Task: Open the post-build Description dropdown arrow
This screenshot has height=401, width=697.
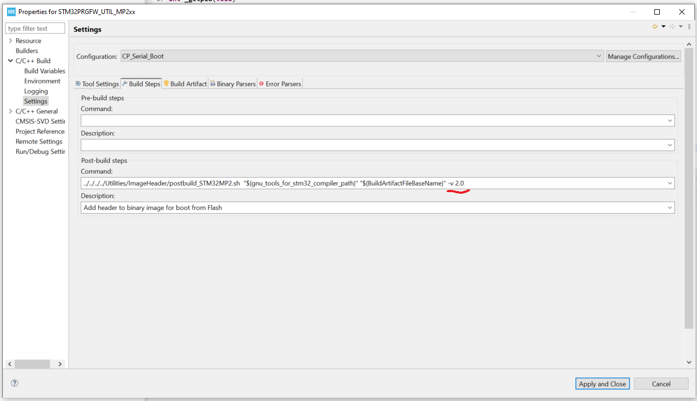Action: pos(670,207)
